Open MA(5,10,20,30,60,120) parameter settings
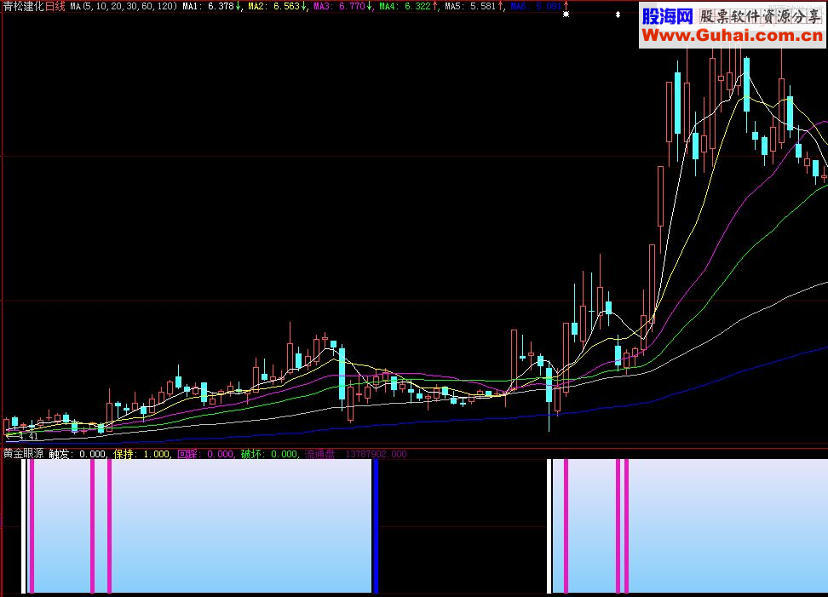Screen dimensions: 828x597 coord(124,6)
